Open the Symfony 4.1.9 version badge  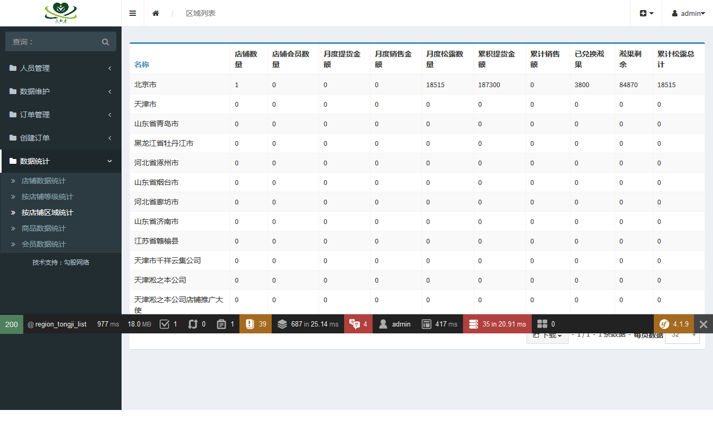click(x=674, y=324)
